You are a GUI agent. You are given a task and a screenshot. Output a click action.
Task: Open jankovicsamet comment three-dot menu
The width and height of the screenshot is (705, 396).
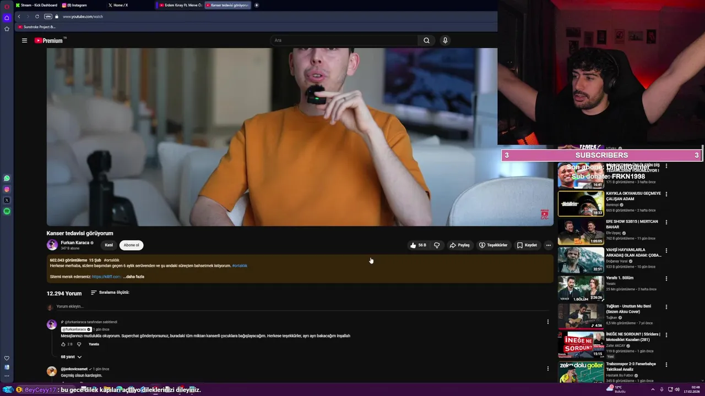547,369
